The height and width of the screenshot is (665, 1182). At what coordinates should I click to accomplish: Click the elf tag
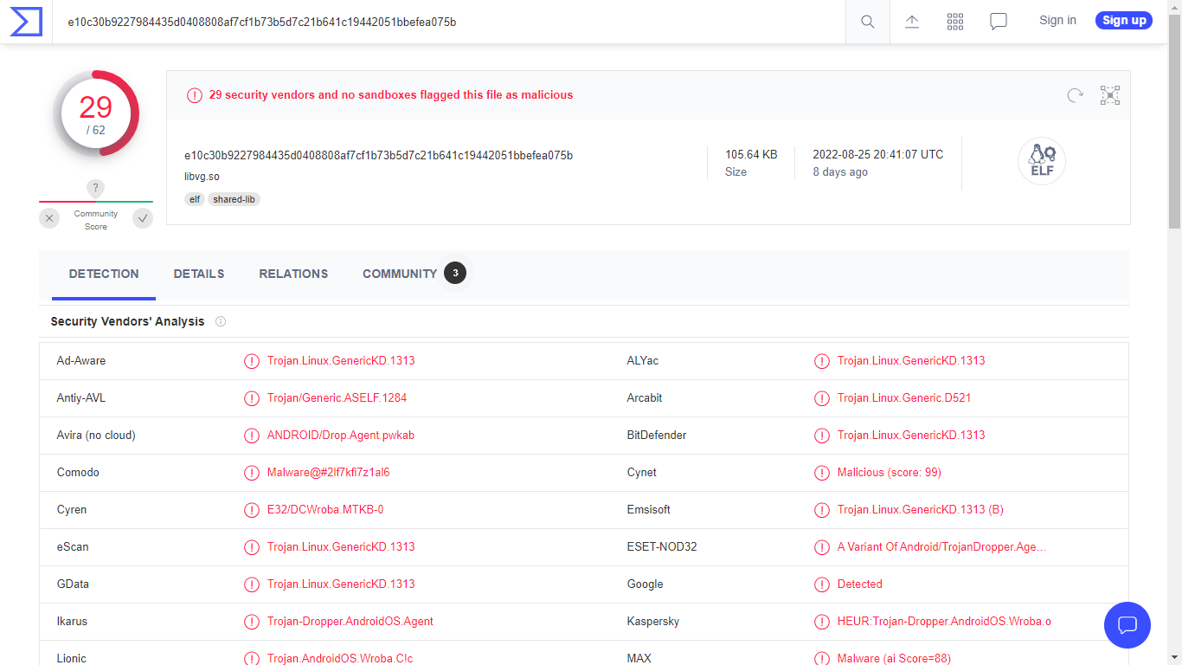[195, 199]
